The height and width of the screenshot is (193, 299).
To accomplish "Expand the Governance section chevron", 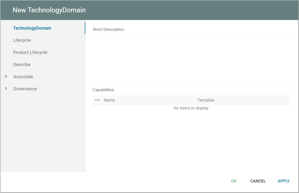I will (x=6, y=89).
